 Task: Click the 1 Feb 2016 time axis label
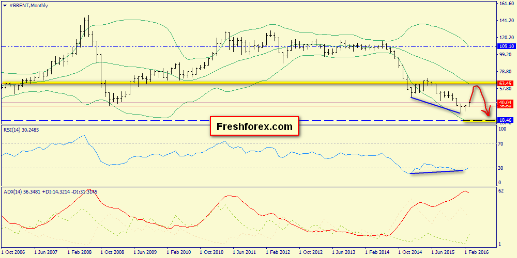476,252
